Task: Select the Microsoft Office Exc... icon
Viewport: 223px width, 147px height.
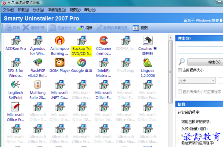Action: pos(148,85)
